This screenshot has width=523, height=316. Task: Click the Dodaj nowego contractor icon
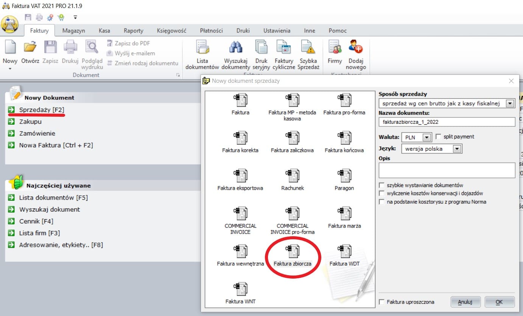355,48
